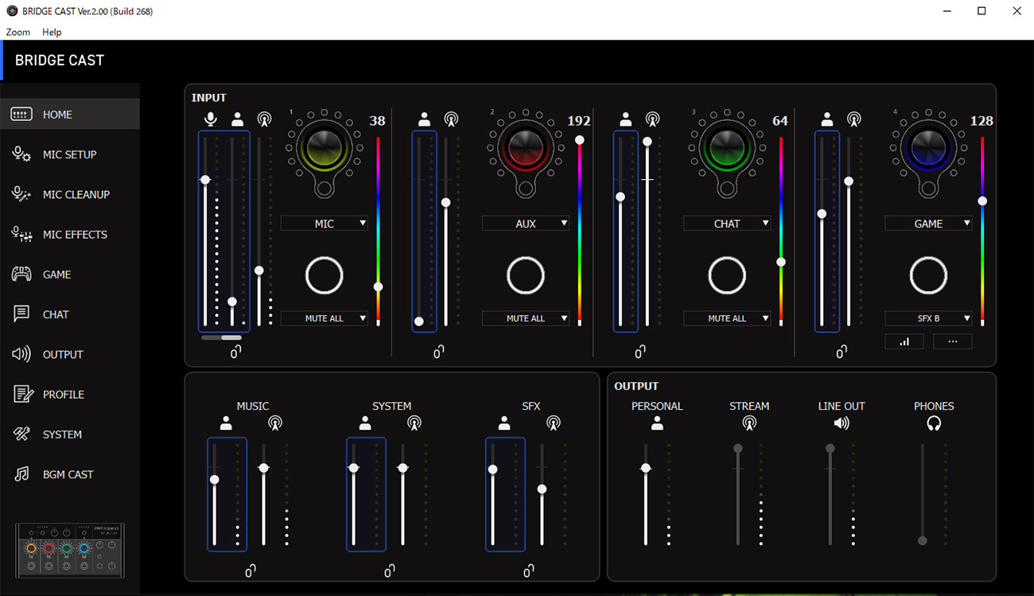Viewport: 1034px width, 596px height.
Task: Open the GAME source dropdown
Action: point(928,224)
